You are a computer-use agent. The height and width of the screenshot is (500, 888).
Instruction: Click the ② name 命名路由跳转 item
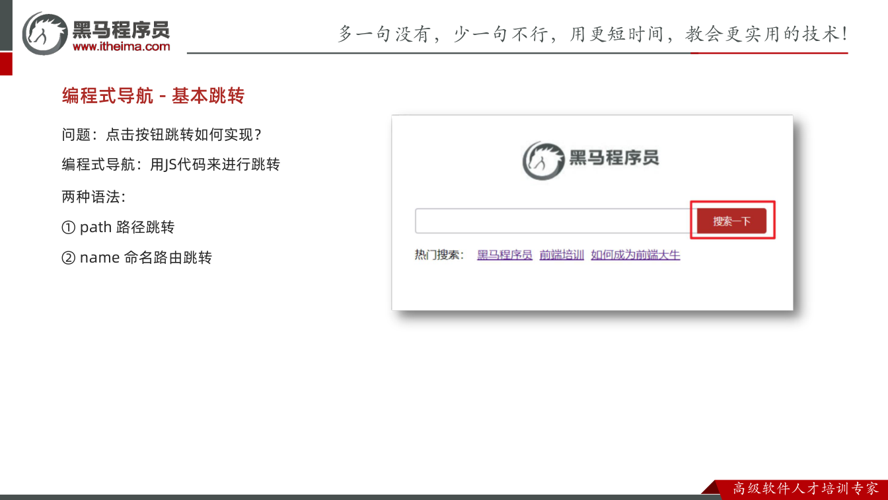coord(137,257)
